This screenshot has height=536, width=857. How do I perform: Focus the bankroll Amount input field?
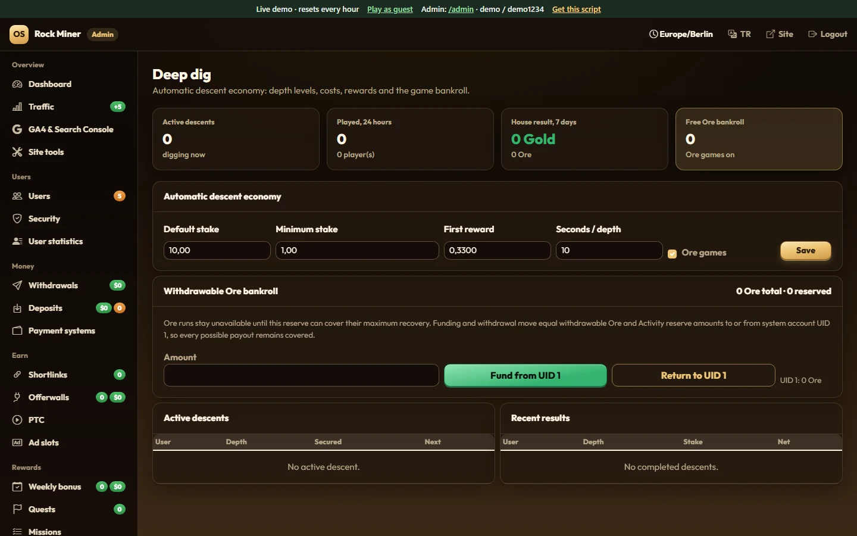(x=301, y=375)
